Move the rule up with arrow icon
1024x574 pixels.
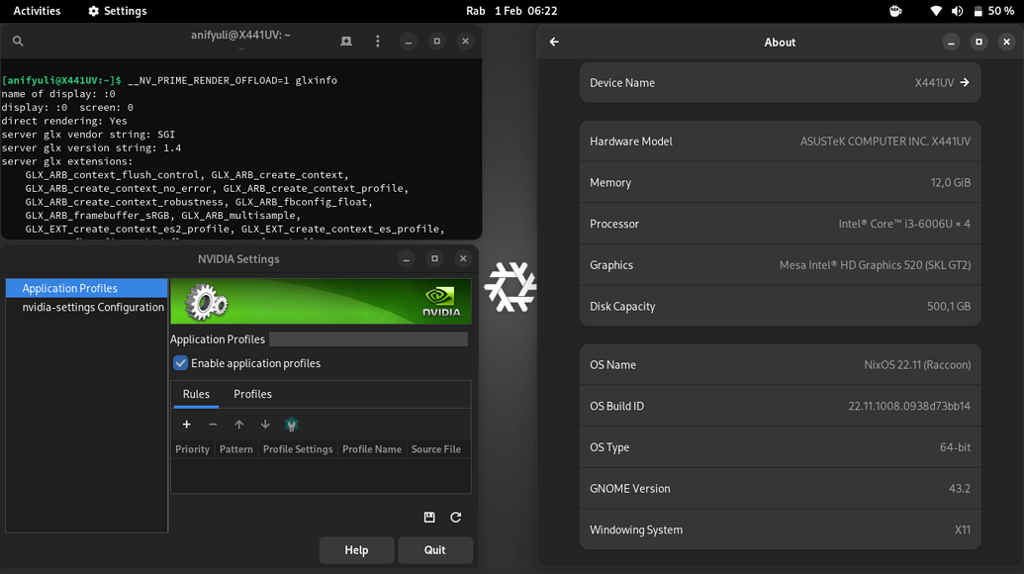[238, 424]
